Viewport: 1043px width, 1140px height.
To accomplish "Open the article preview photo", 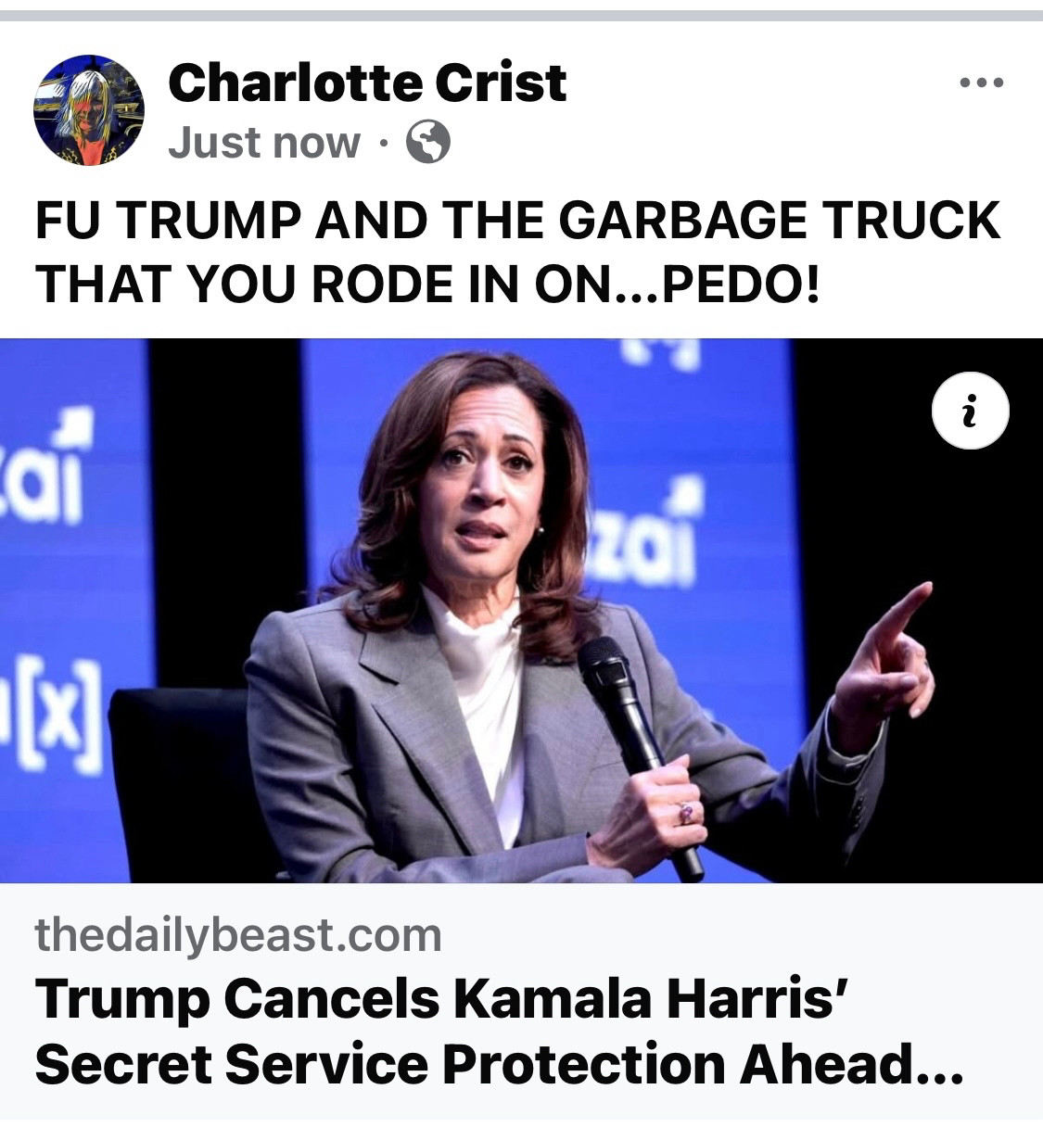I will tap(521, 611).
